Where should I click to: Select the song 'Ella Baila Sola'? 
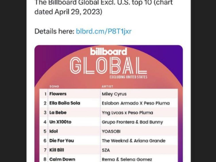pos(65,103)
